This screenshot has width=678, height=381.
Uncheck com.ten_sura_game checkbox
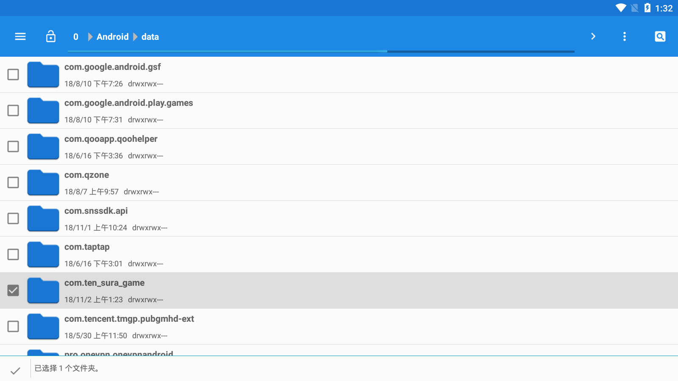tap(13, 290)
